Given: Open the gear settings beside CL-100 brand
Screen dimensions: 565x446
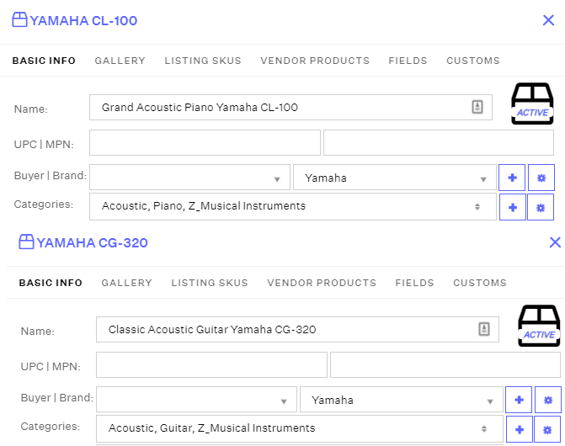Looking at the screenshot, I should [541, 178].
